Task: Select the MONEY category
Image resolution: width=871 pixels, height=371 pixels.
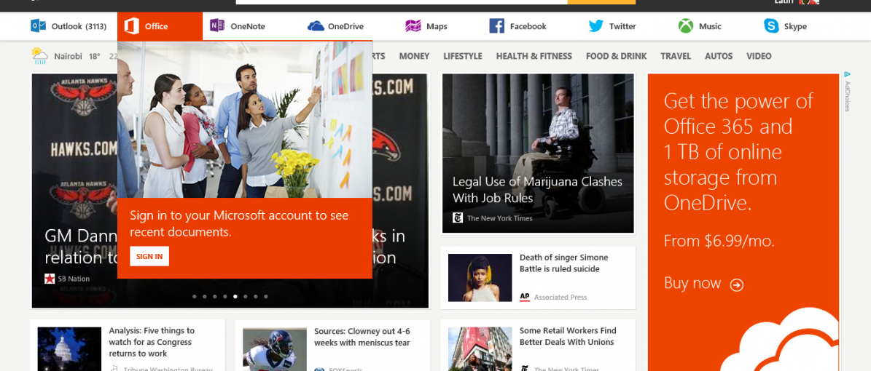Action: tap(414, 56)
